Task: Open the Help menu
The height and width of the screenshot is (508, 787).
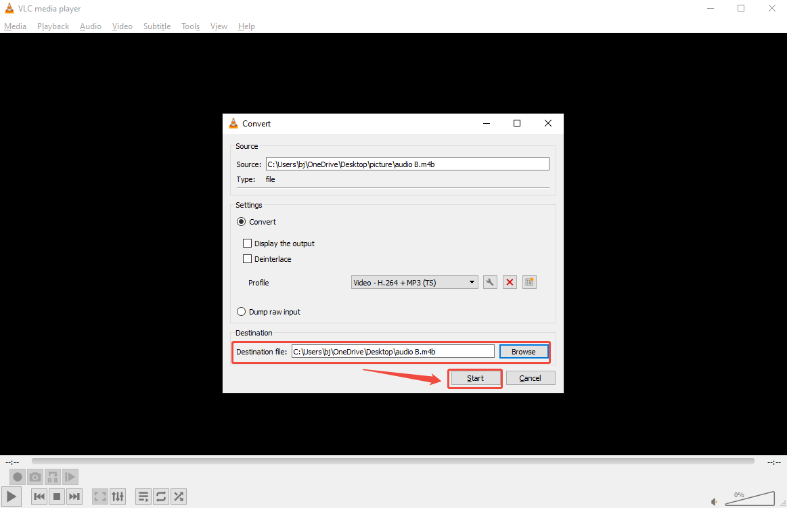Action: coord(246,26)
